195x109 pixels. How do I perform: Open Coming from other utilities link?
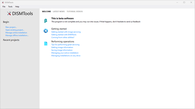[x=63, y=37]
